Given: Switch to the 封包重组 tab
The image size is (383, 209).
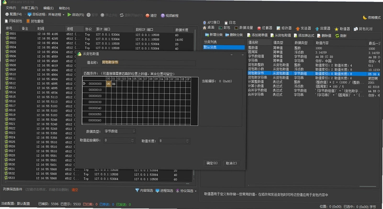Looking at the screenshot, I should (x=35, y=21).
